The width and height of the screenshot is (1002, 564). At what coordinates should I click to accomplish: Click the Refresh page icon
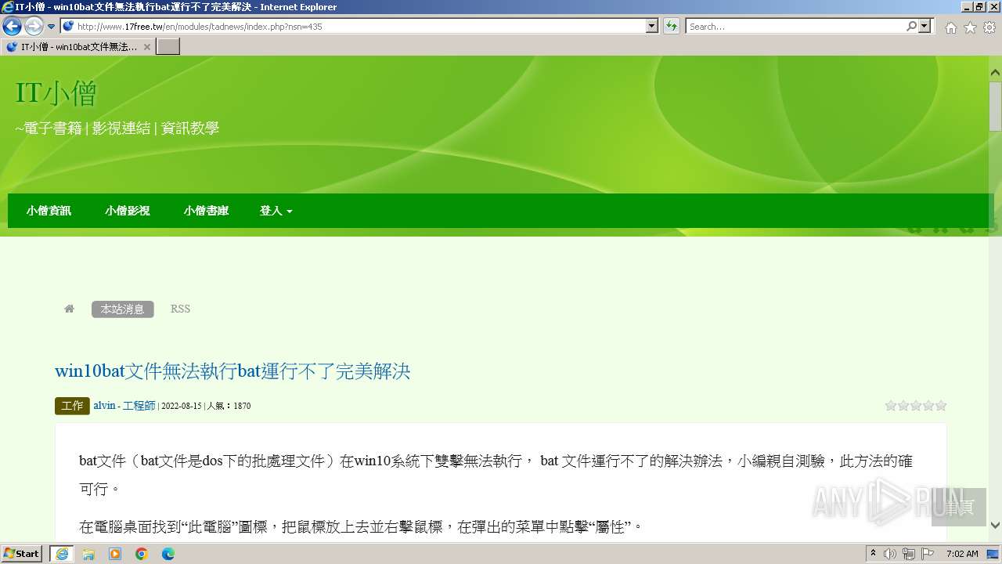pyautogui.click(x=671, y=26)
